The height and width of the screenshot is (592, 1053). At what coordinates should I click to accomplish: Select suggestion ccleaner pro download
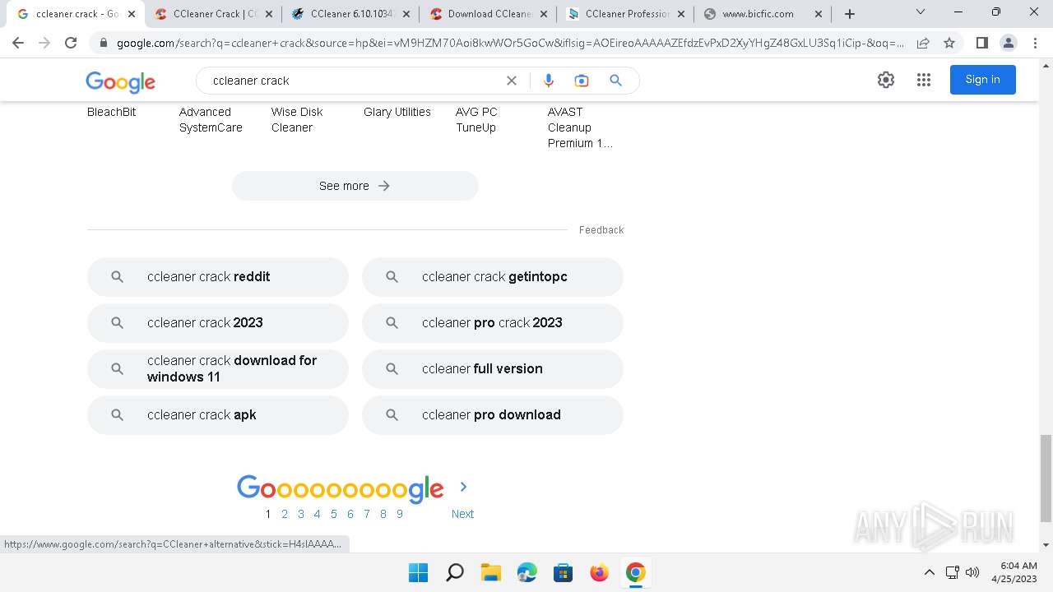point(493,415)
